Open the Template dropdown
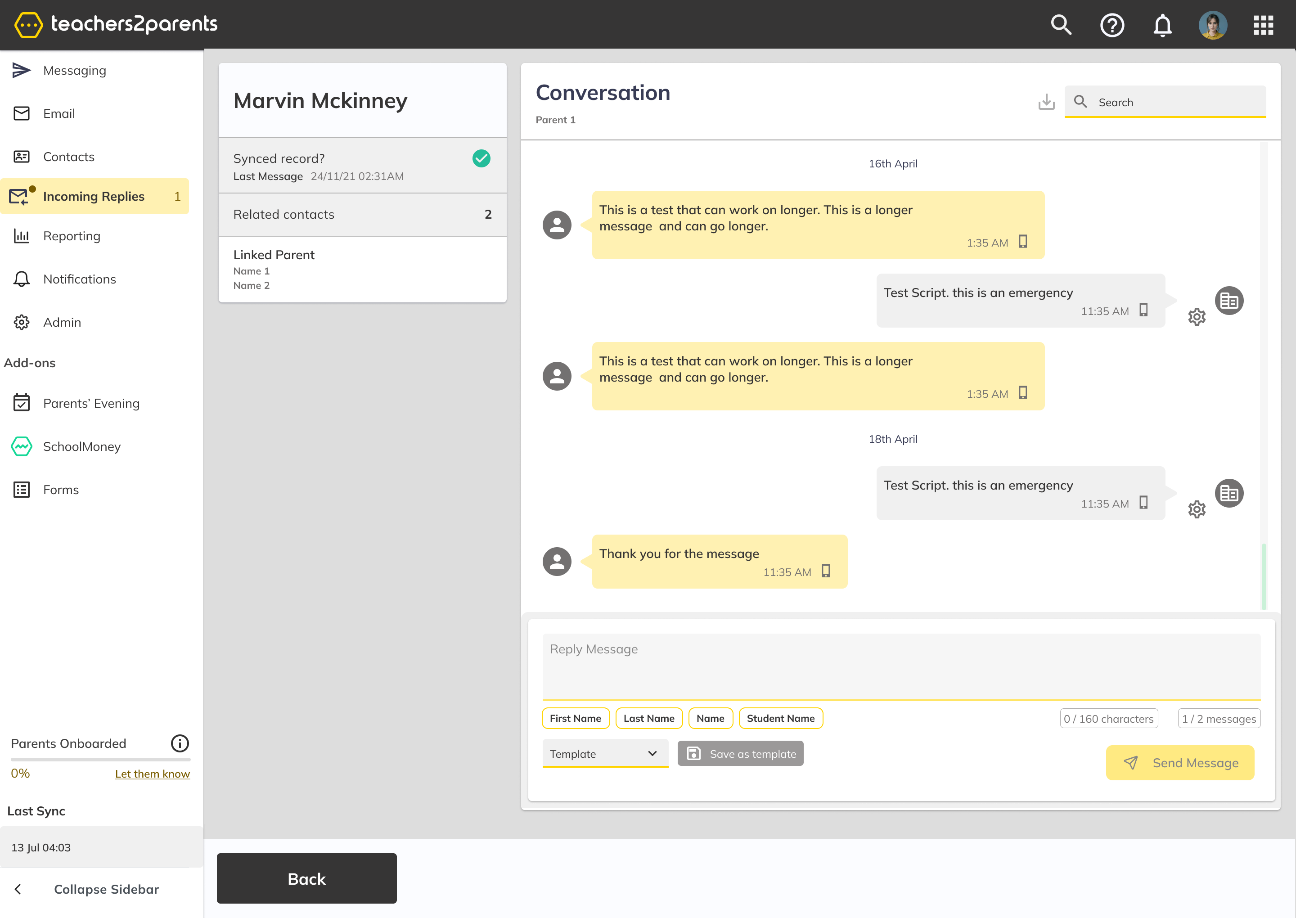The image size is (1296, 918). click(605, 753)
